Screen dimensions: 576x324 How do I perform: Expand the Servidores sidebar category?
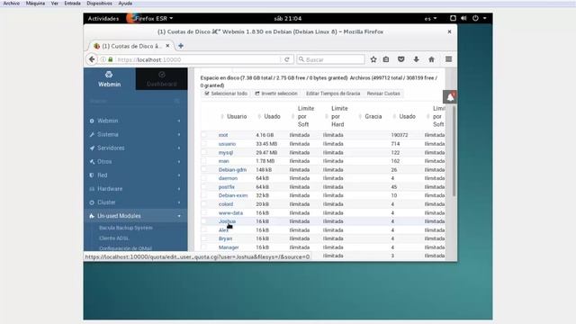point(136,148)
